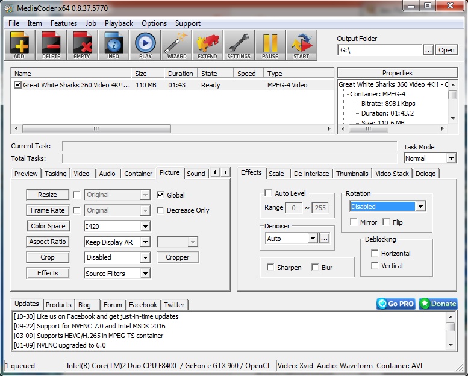The width and height of the screenshot is (468, 376).
Task: Click the Open output folder button
Action: coord(446,50)
